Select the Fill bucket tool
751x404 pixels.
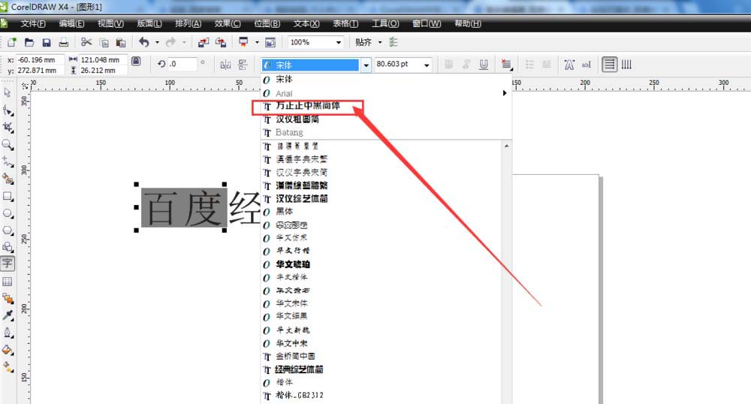click(x=8, y=350)
